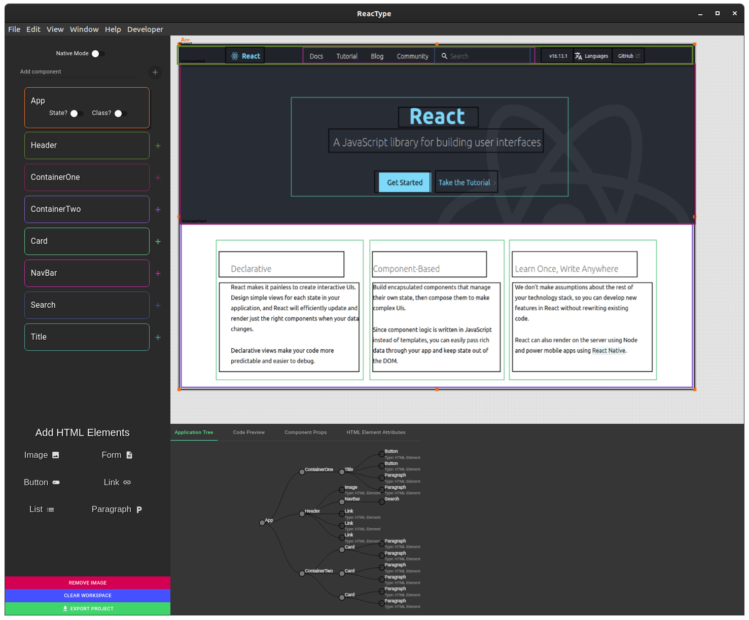Screen dimensions: 749x620
Task: Click the Take the Tutorial button
Action: 467,182
